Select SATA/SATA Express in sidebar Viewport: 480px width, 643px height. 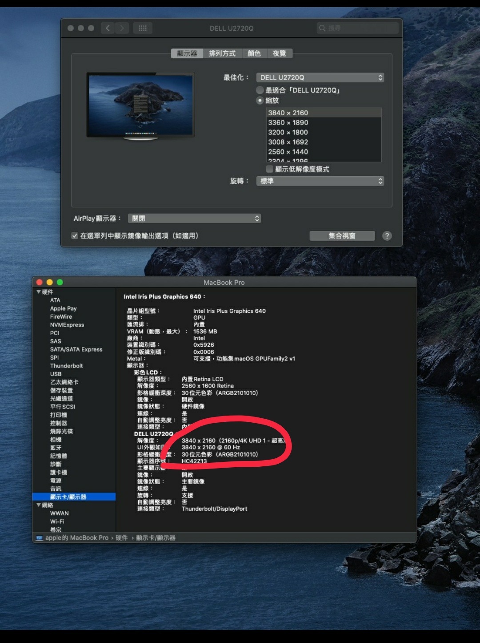coord(76,349)
